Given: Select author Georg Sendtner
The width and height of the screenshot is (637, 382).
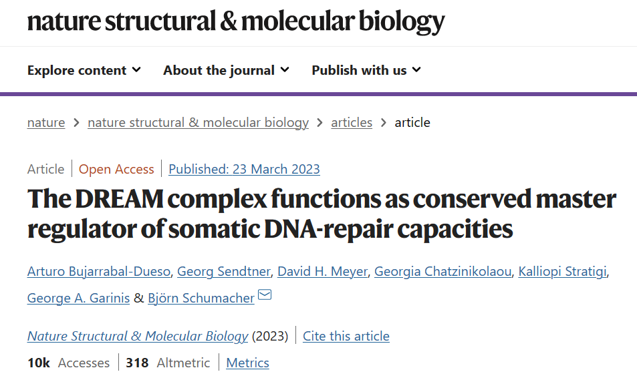Looking at the screenshot, I should (224, 271).
